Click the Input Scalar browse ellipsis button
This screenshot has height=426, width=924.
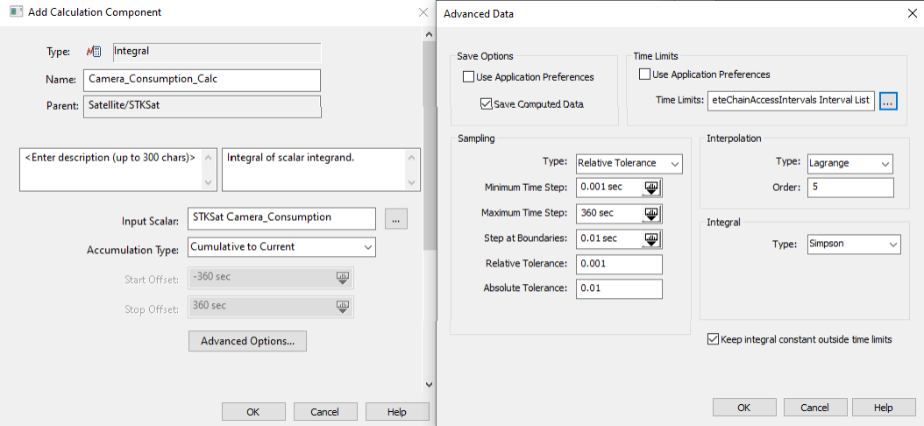point(395,219)
